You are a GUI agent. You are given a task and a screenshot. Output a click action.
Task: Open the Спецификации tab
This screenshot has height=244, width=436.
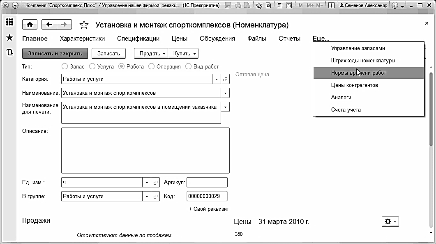point(138,39)
